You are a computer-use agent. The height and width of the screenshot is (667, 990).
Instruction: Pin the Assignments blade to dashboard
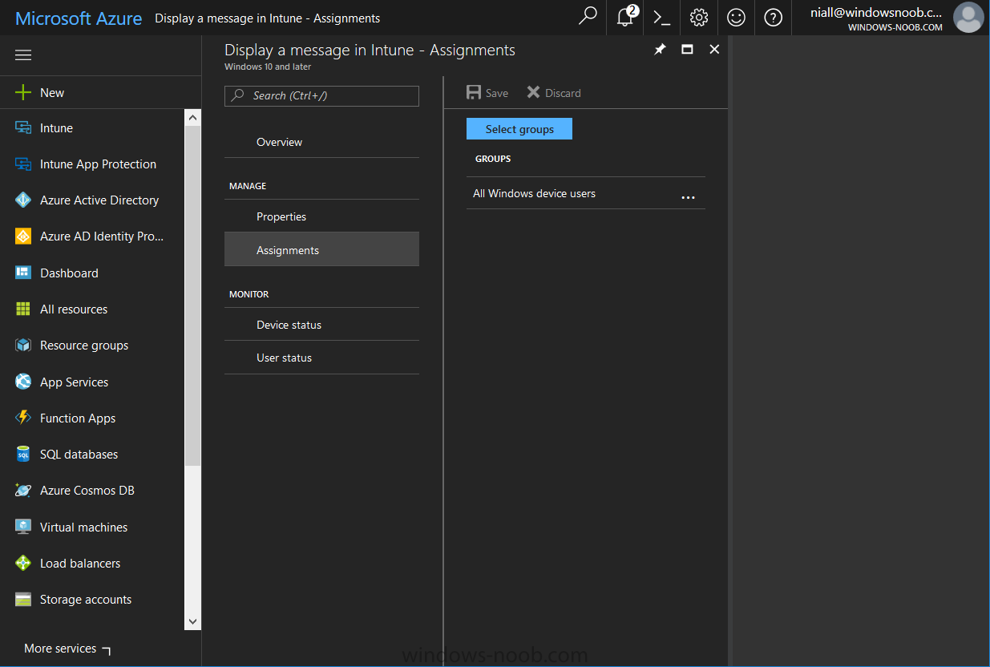click(x=660, y=50)
